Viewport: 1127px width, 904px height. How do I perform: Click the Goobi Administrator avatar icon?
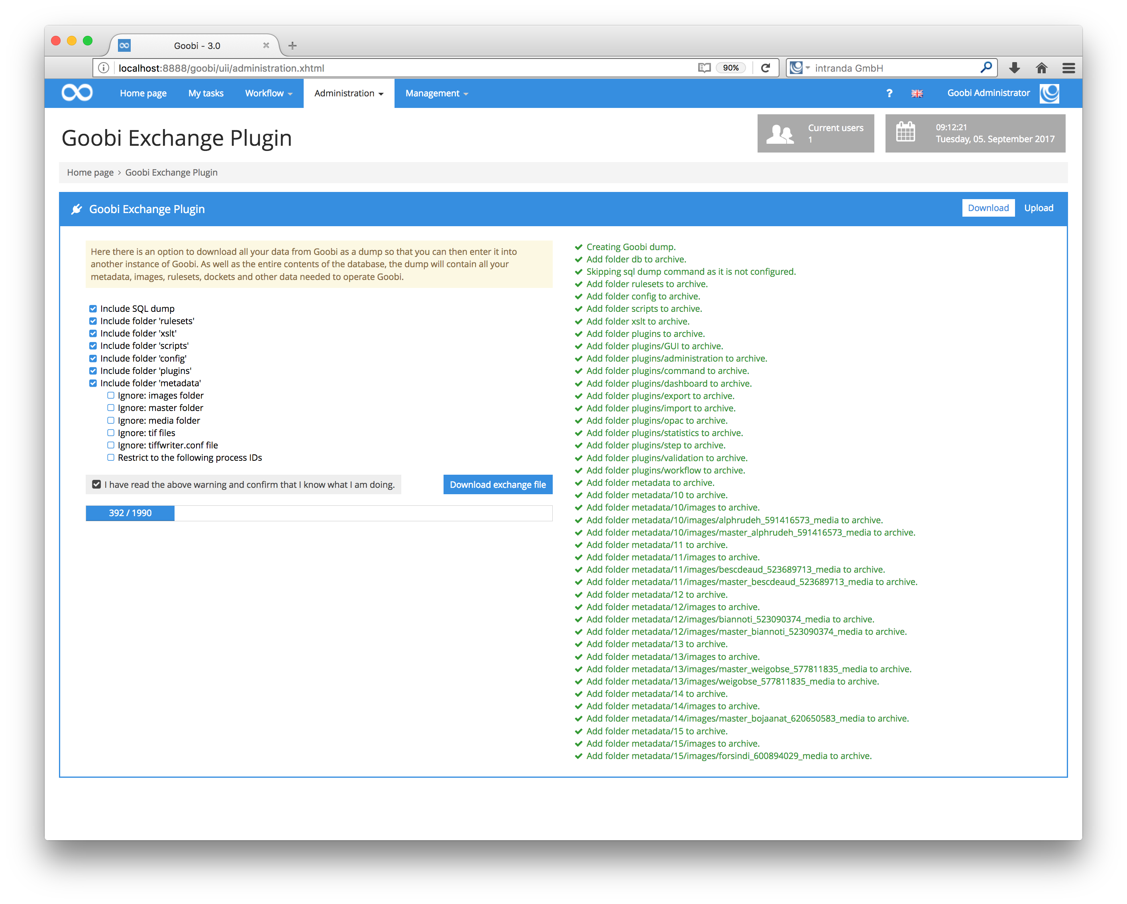tap(1049, 94)
